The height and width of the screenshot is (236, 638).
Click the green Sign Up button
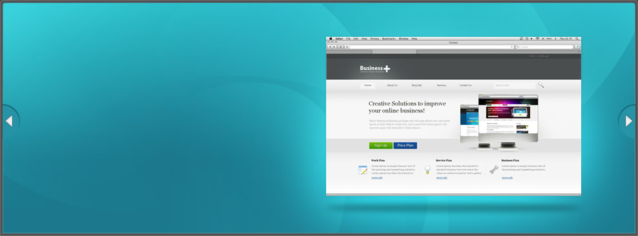pyautogui.click(x=381, y=145)
